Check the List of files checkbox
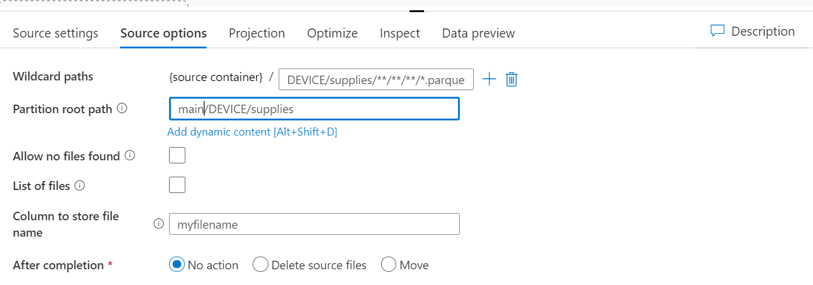This screenshot has width=813, height=285. point(177,185)
